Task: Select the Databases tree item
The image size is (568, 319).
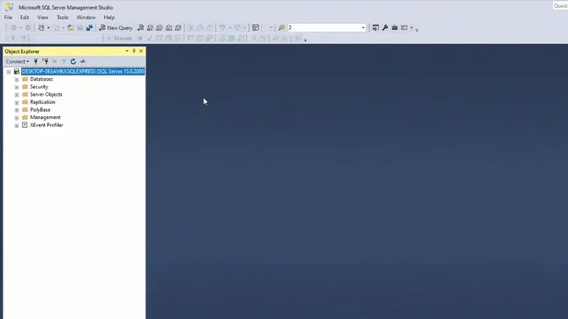Action: 42,79
